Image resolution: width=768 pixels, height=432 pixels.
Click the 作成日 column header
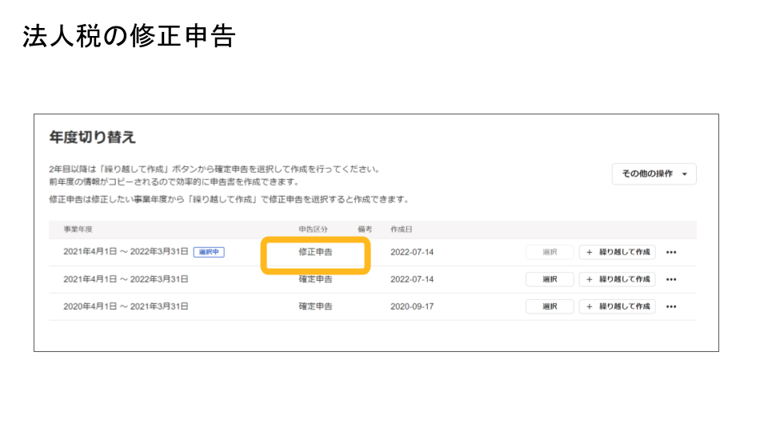401,230
